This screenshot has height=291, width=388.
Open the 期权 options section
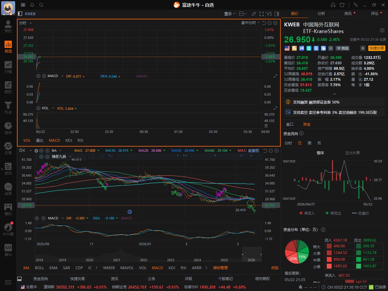coord(8,87)
